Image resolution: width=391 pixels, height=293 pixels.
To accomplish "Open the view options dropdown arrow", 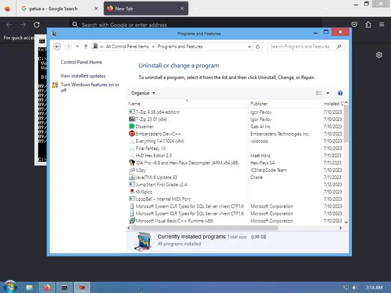I will pyautogui.click(x=328, y=93).
